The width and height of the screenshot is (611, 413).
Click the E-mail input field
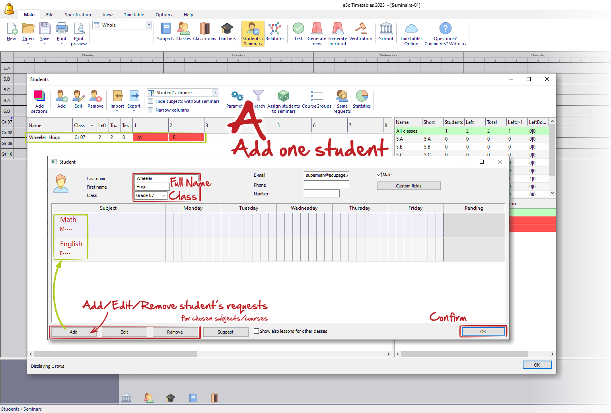pos(326,175)
